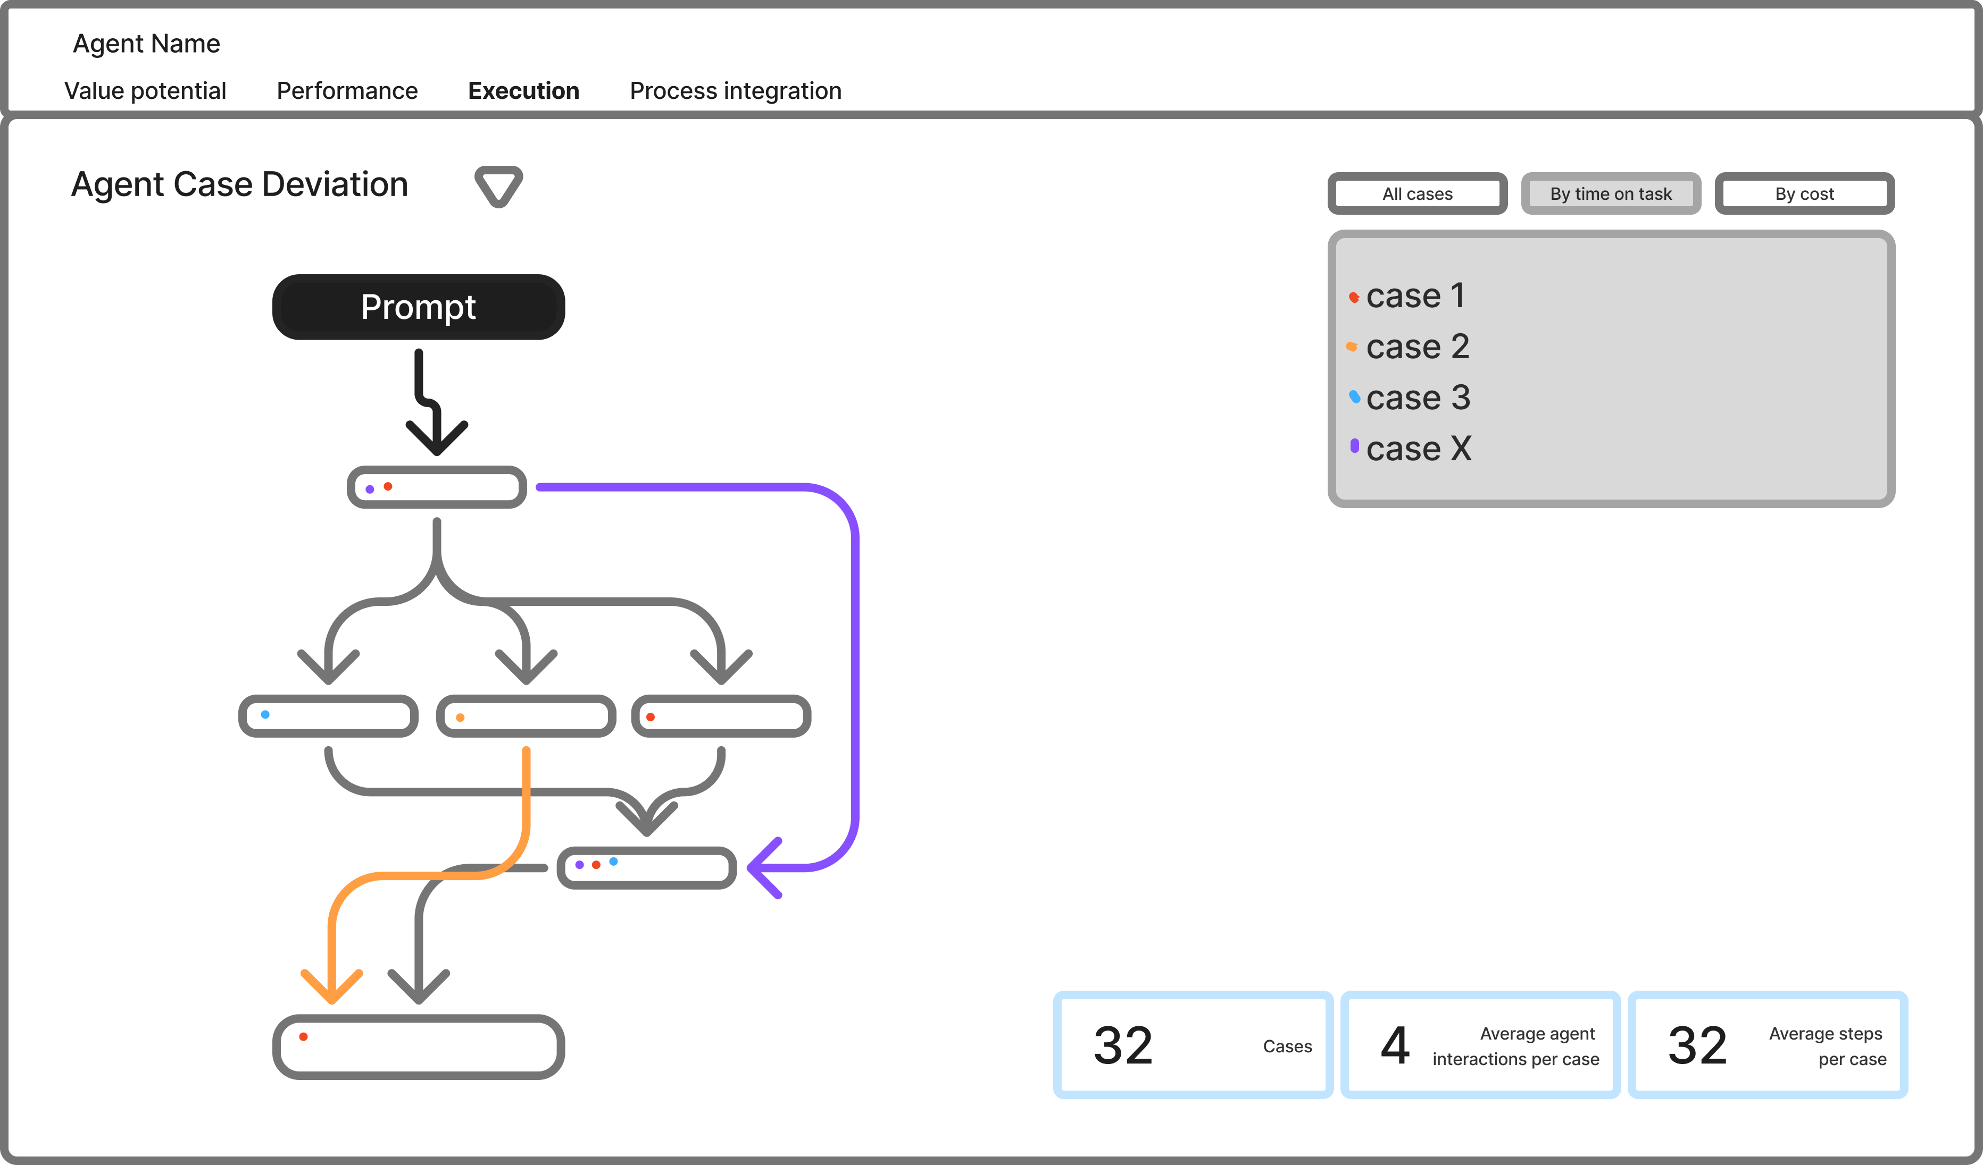Click the purple arrowhead pointing to merge node

(763, 867)
